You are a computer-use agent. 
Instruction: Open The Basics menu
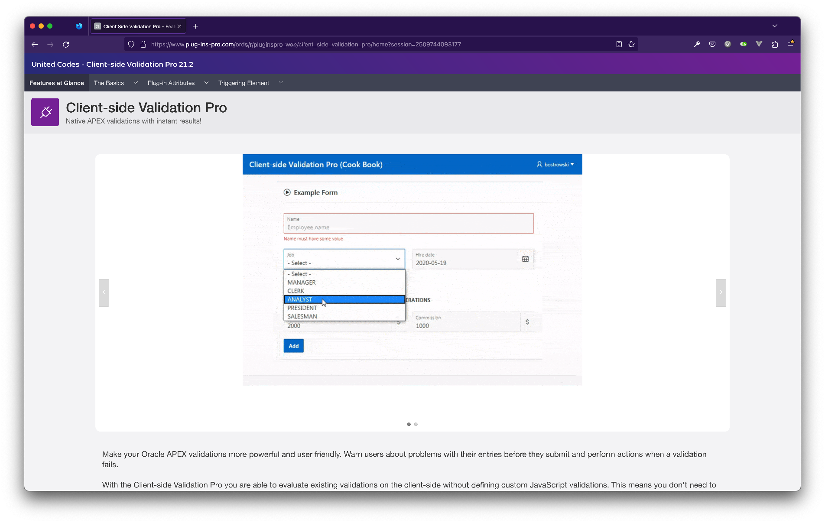pyautogui.click(x=109, y=83)
